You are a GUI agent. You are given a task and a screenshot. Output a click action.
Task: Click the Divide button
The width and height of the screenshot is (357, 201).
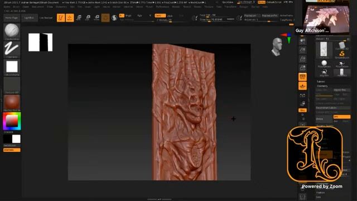pyautogui.click(x=324, y=119)
